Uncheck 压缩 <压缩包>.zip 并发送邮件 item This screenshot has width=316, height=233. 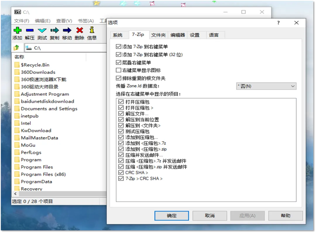click(x=121, y=167)
